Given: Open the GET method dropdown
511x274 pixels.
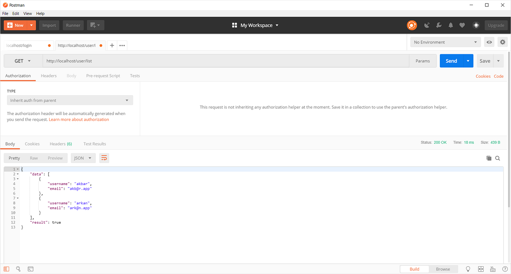Looking at the screenshot, I should 23,61.
